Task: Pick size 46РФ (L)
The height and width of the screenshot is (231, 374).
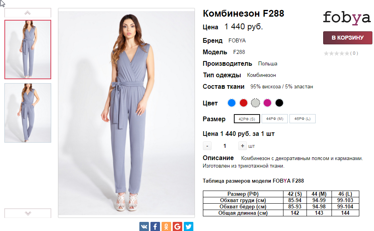Action: pyautogui.click(x=303, y=118)
